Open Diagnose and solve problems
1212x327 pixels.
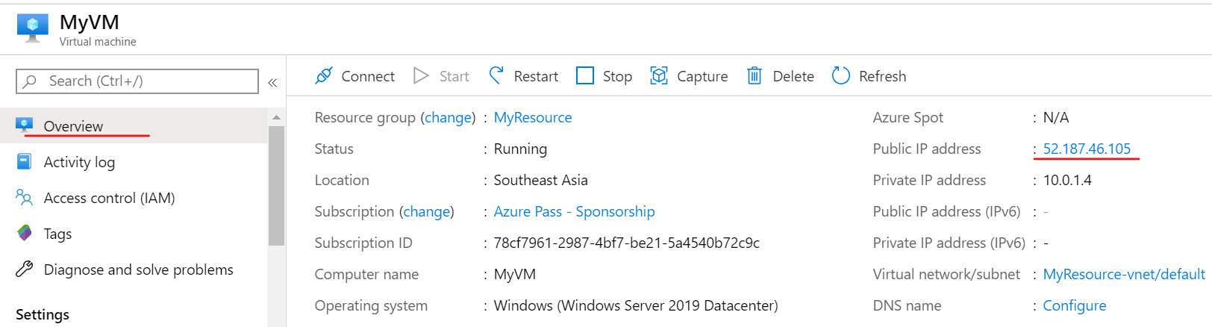click(x=134, y=269)
